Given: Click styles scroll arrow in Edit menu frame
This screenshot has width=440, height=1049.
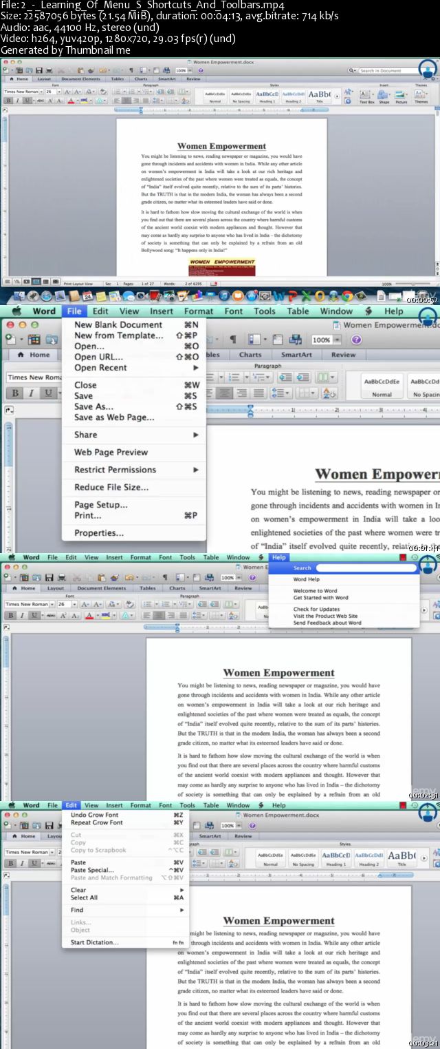Looking at the screenshot, I should coord(424,858).
